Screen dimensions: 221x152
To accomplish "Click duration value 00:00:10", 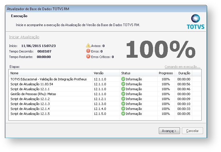I will [184, 104].
